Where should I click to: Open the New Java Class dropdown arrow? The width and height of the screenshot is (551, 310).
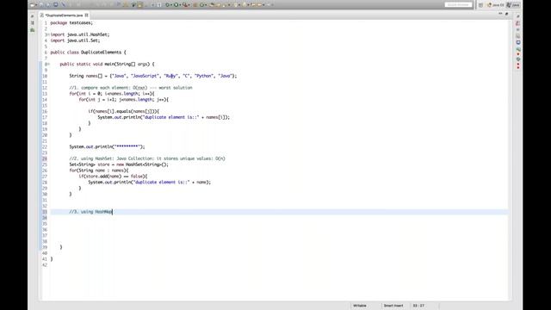coord(206,5)
